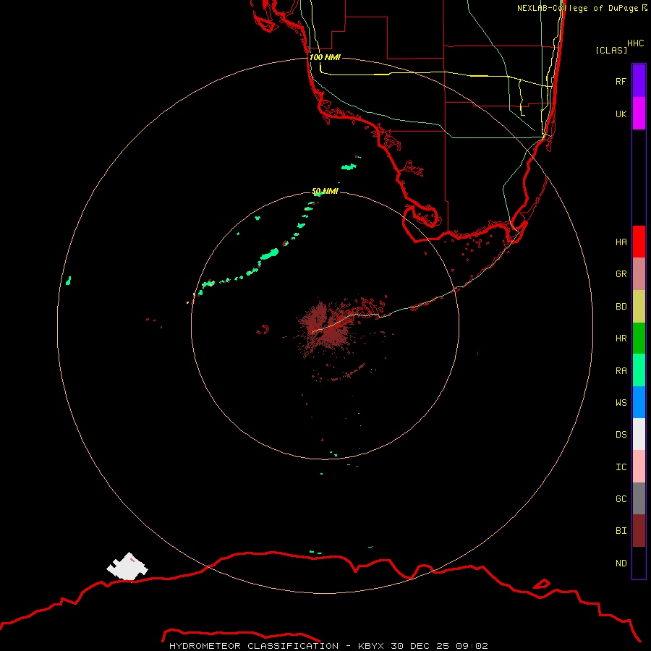Image resolution: width=651 pixels, height=651 pixels.
Task: Click the BD legend label
Action: pyautogui.click(x=621, y=307)
